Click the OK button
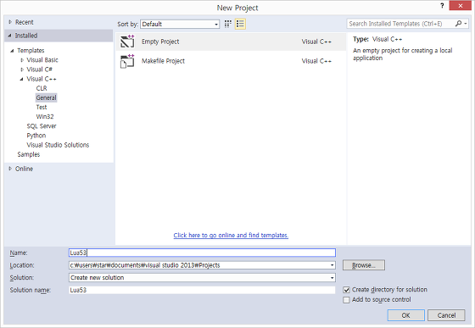 click(406, 315)
